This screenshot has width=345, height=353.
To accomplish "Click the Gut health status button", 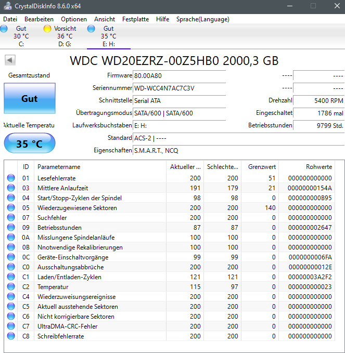I will tap(30, 98).
